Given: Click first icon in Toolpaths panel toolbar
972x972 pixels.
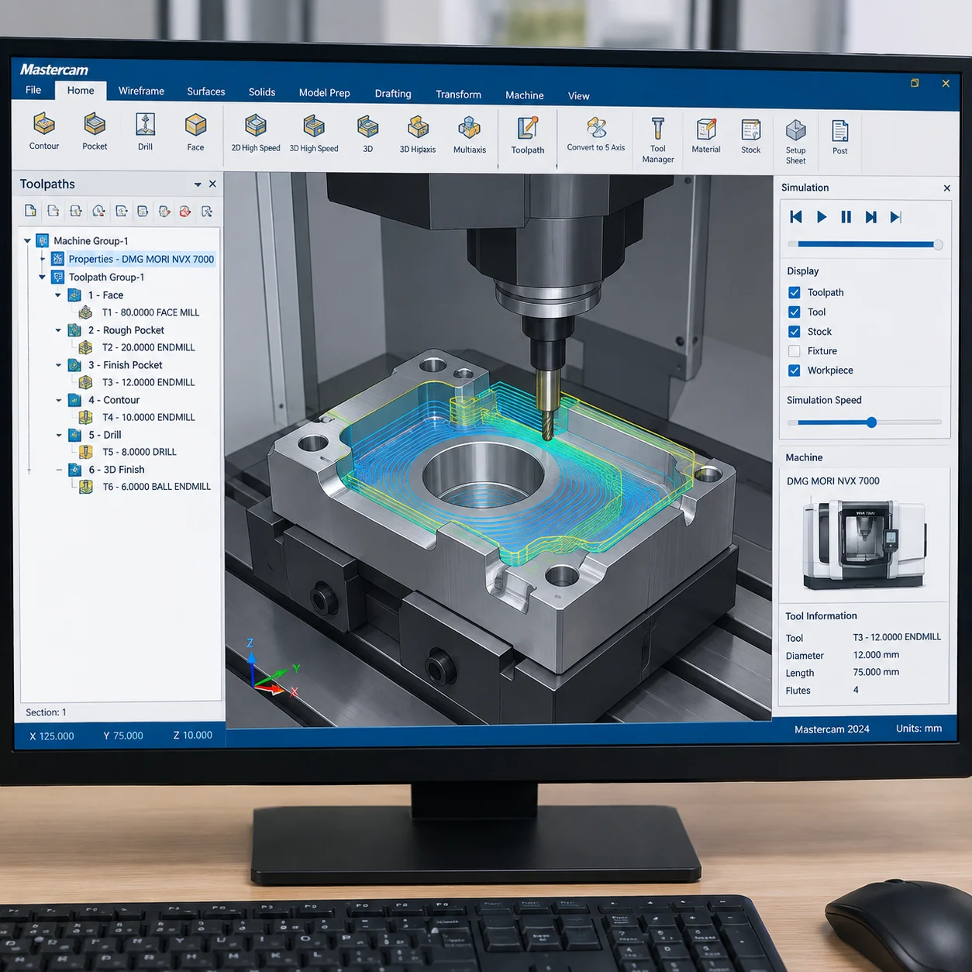Looking at the screenshot, I should pos(30,211).
